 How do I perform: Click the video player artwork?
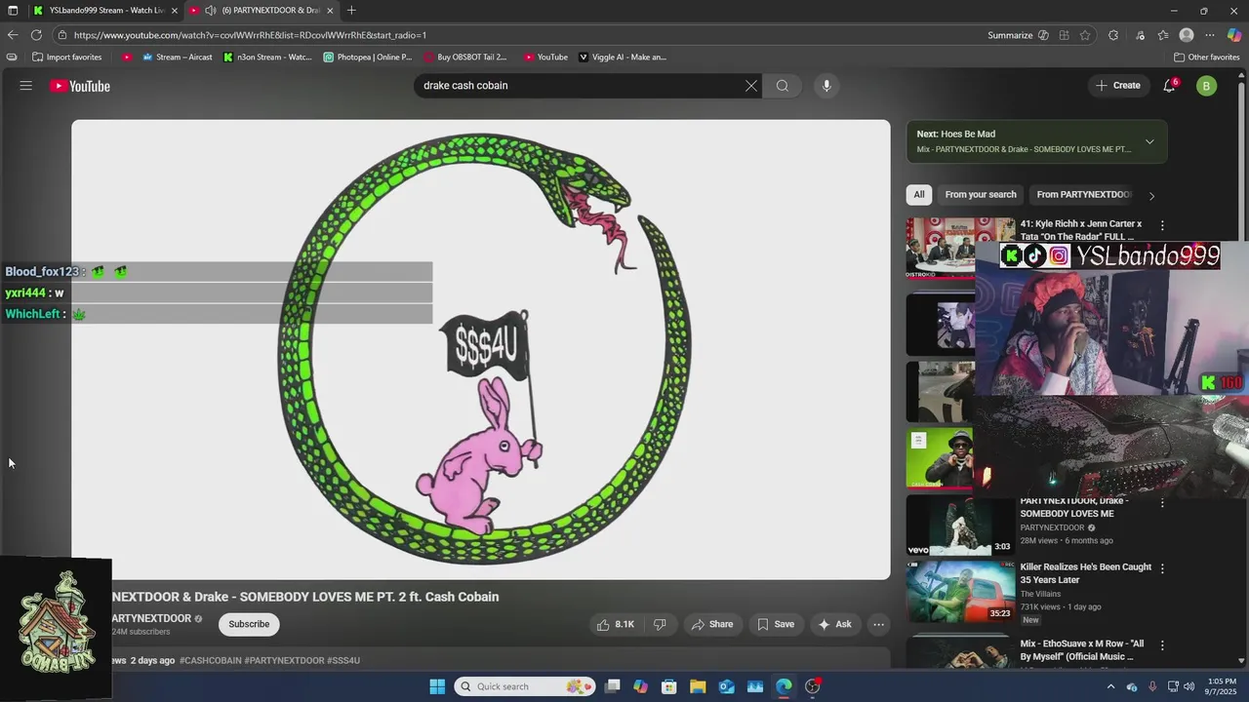pos(480,349)
